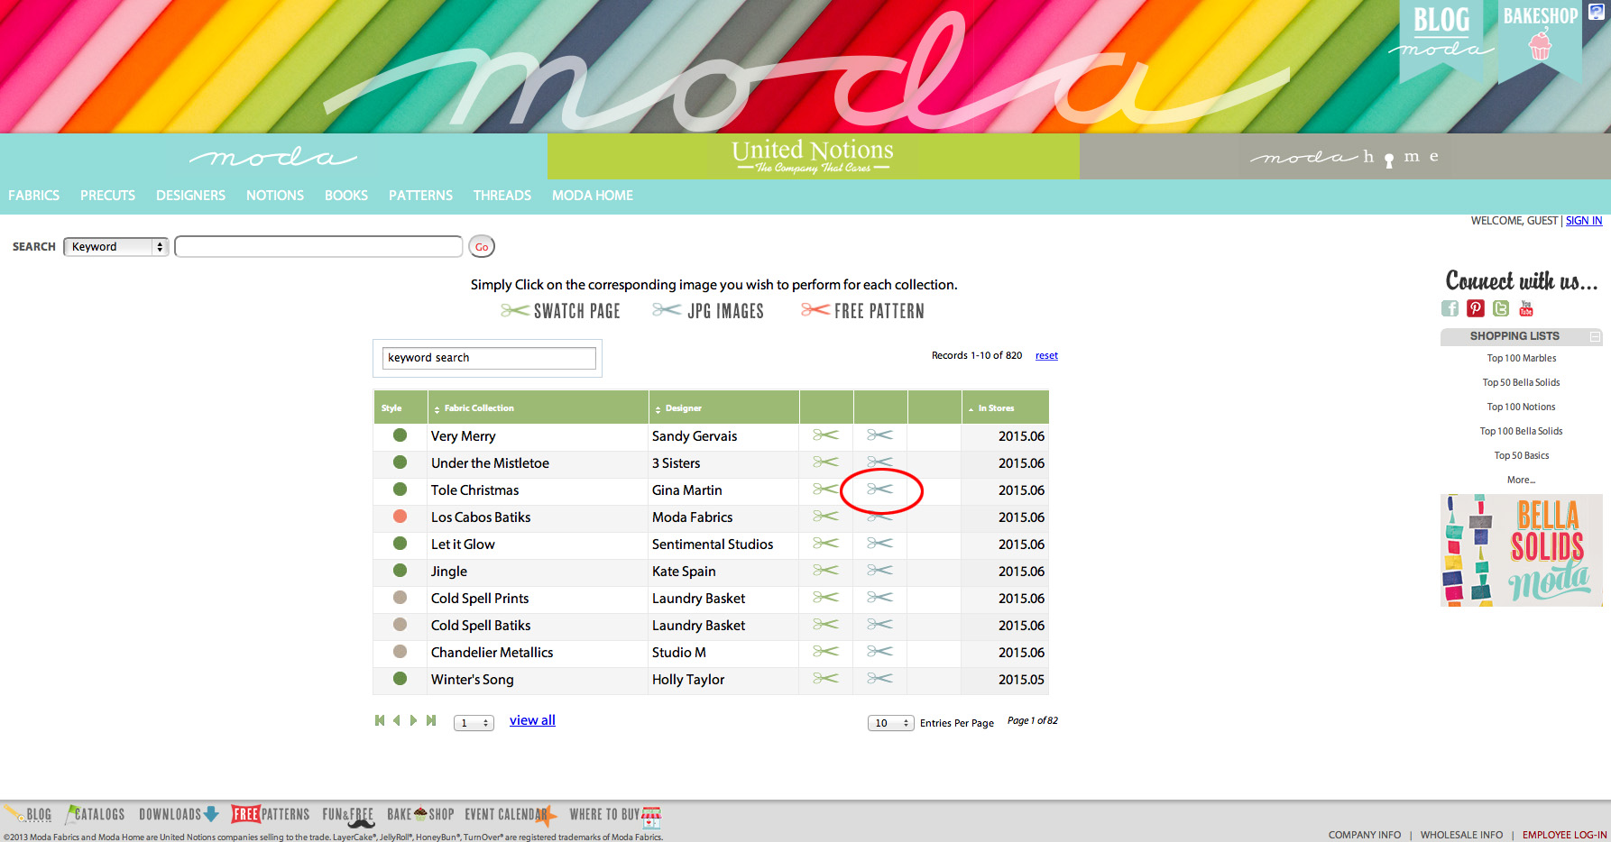The width and height of the screenshot is (1611, 842).
Task: Go to the previous results page
Action: pos(396,720)
